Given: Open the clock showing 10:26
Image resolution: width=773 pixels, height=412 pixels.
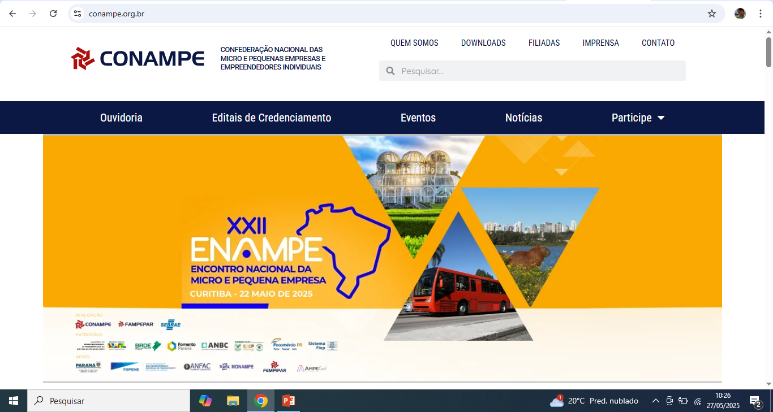Looking at the screenshot, I should click(723, 401).
